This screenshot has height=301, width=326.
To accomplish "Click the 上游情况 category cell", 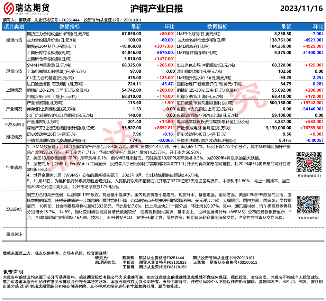I will (x=14, y=90).
